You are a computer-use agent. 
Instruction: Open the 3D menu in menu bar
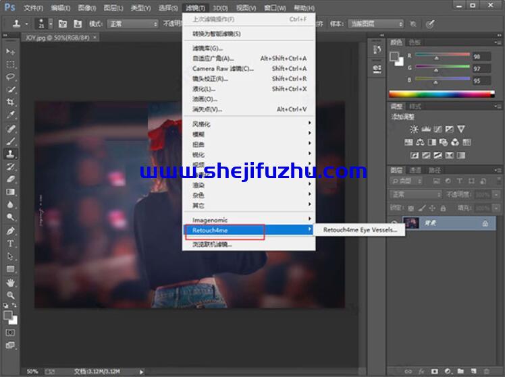click(x=220, y=7)
